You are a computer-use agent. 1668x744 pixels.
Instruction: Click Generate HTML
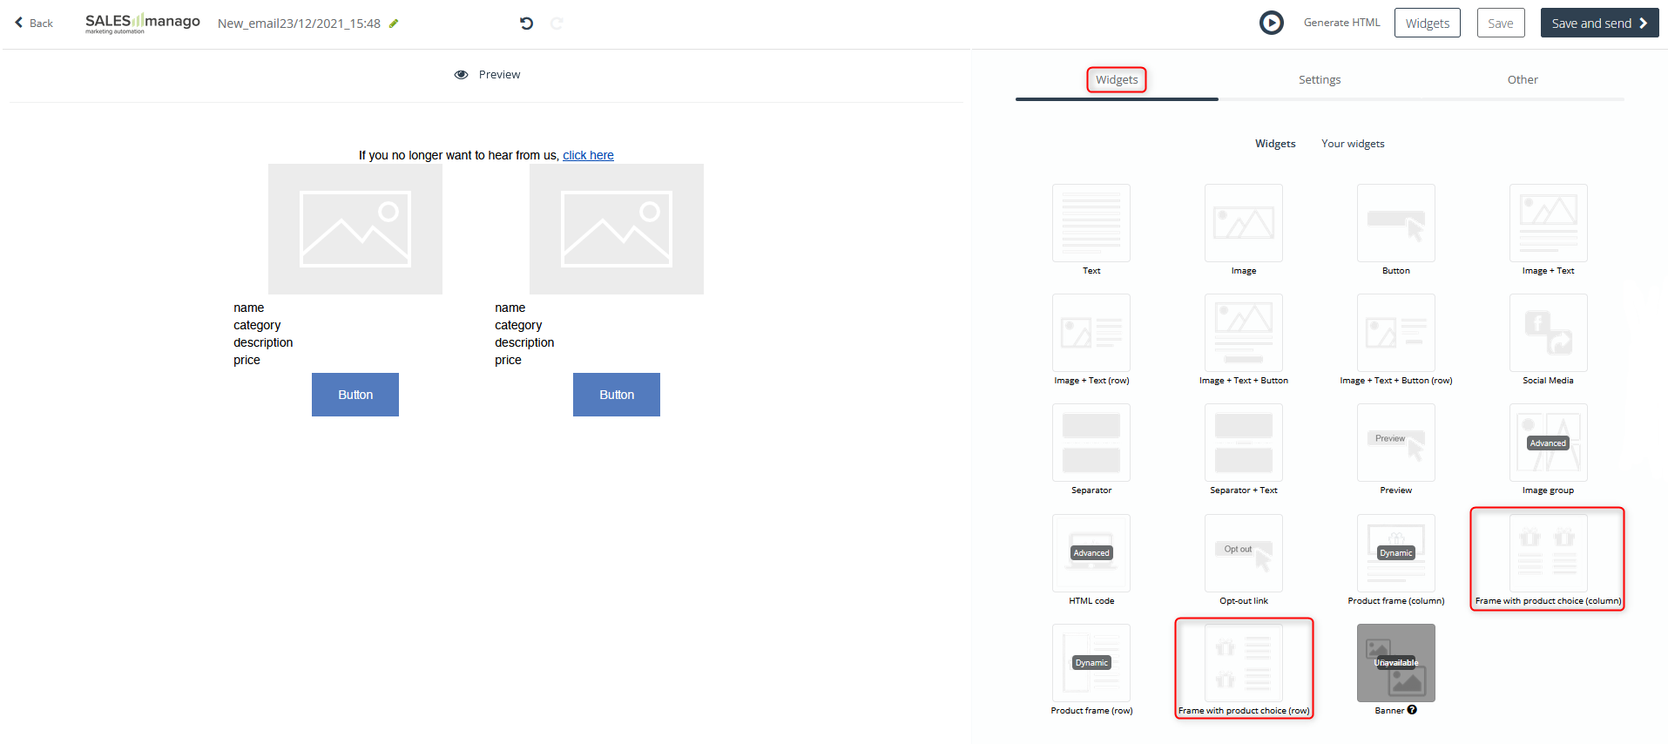[1341, 23]
